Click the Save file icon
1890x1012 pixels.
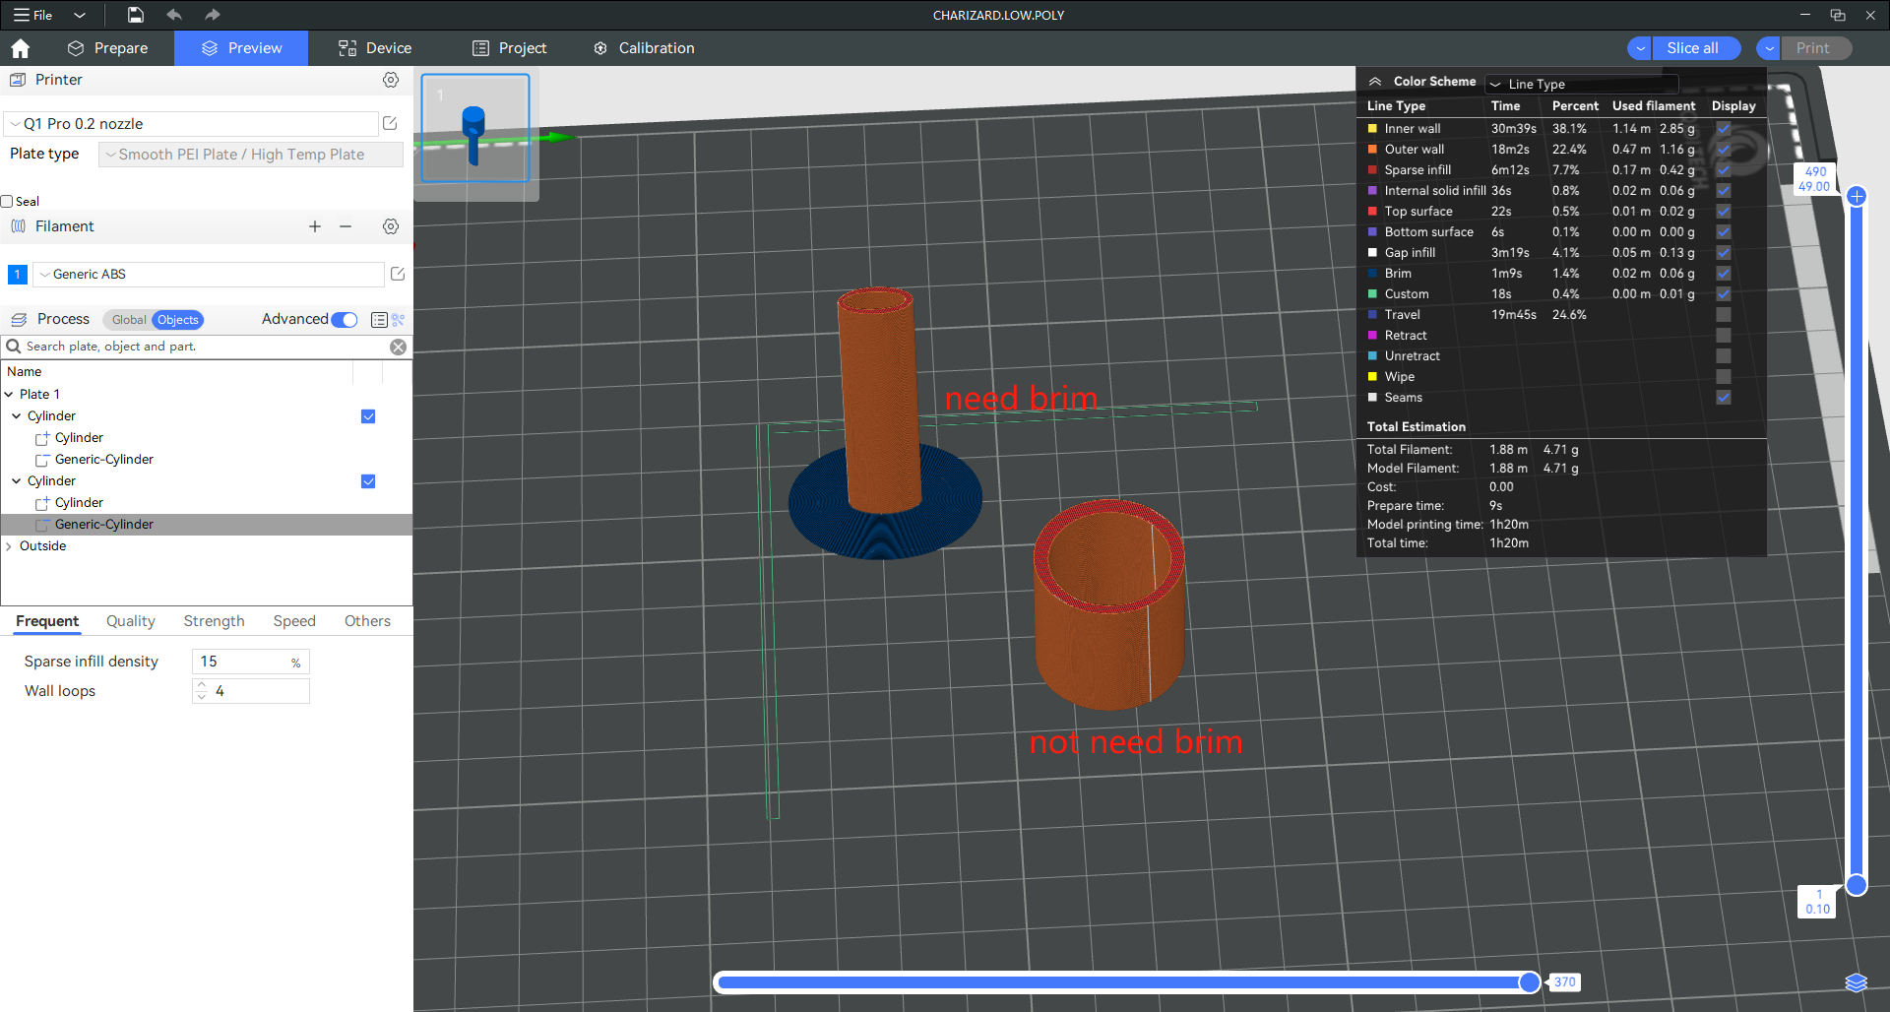point(136,15)
